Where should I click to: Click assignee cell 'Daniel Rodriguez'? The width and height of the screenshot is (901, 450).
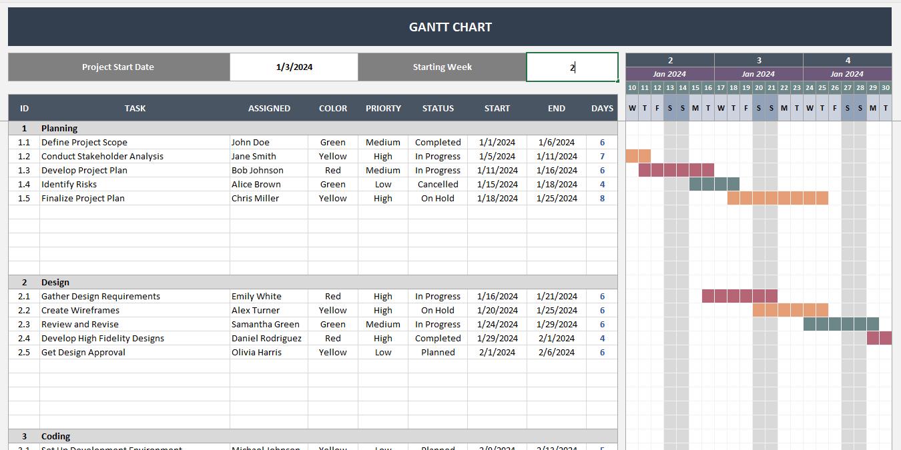click(x=269, y=338)
